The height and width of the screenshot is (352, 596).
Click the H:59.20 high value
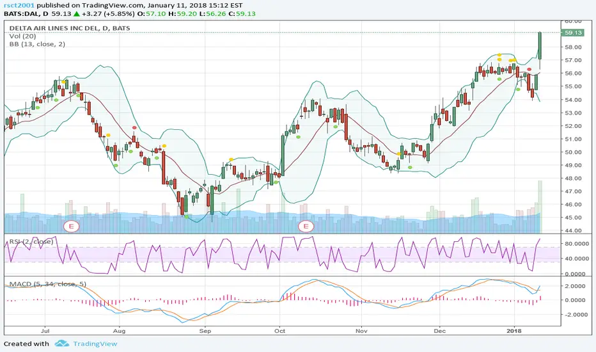[x=181, y=13]
